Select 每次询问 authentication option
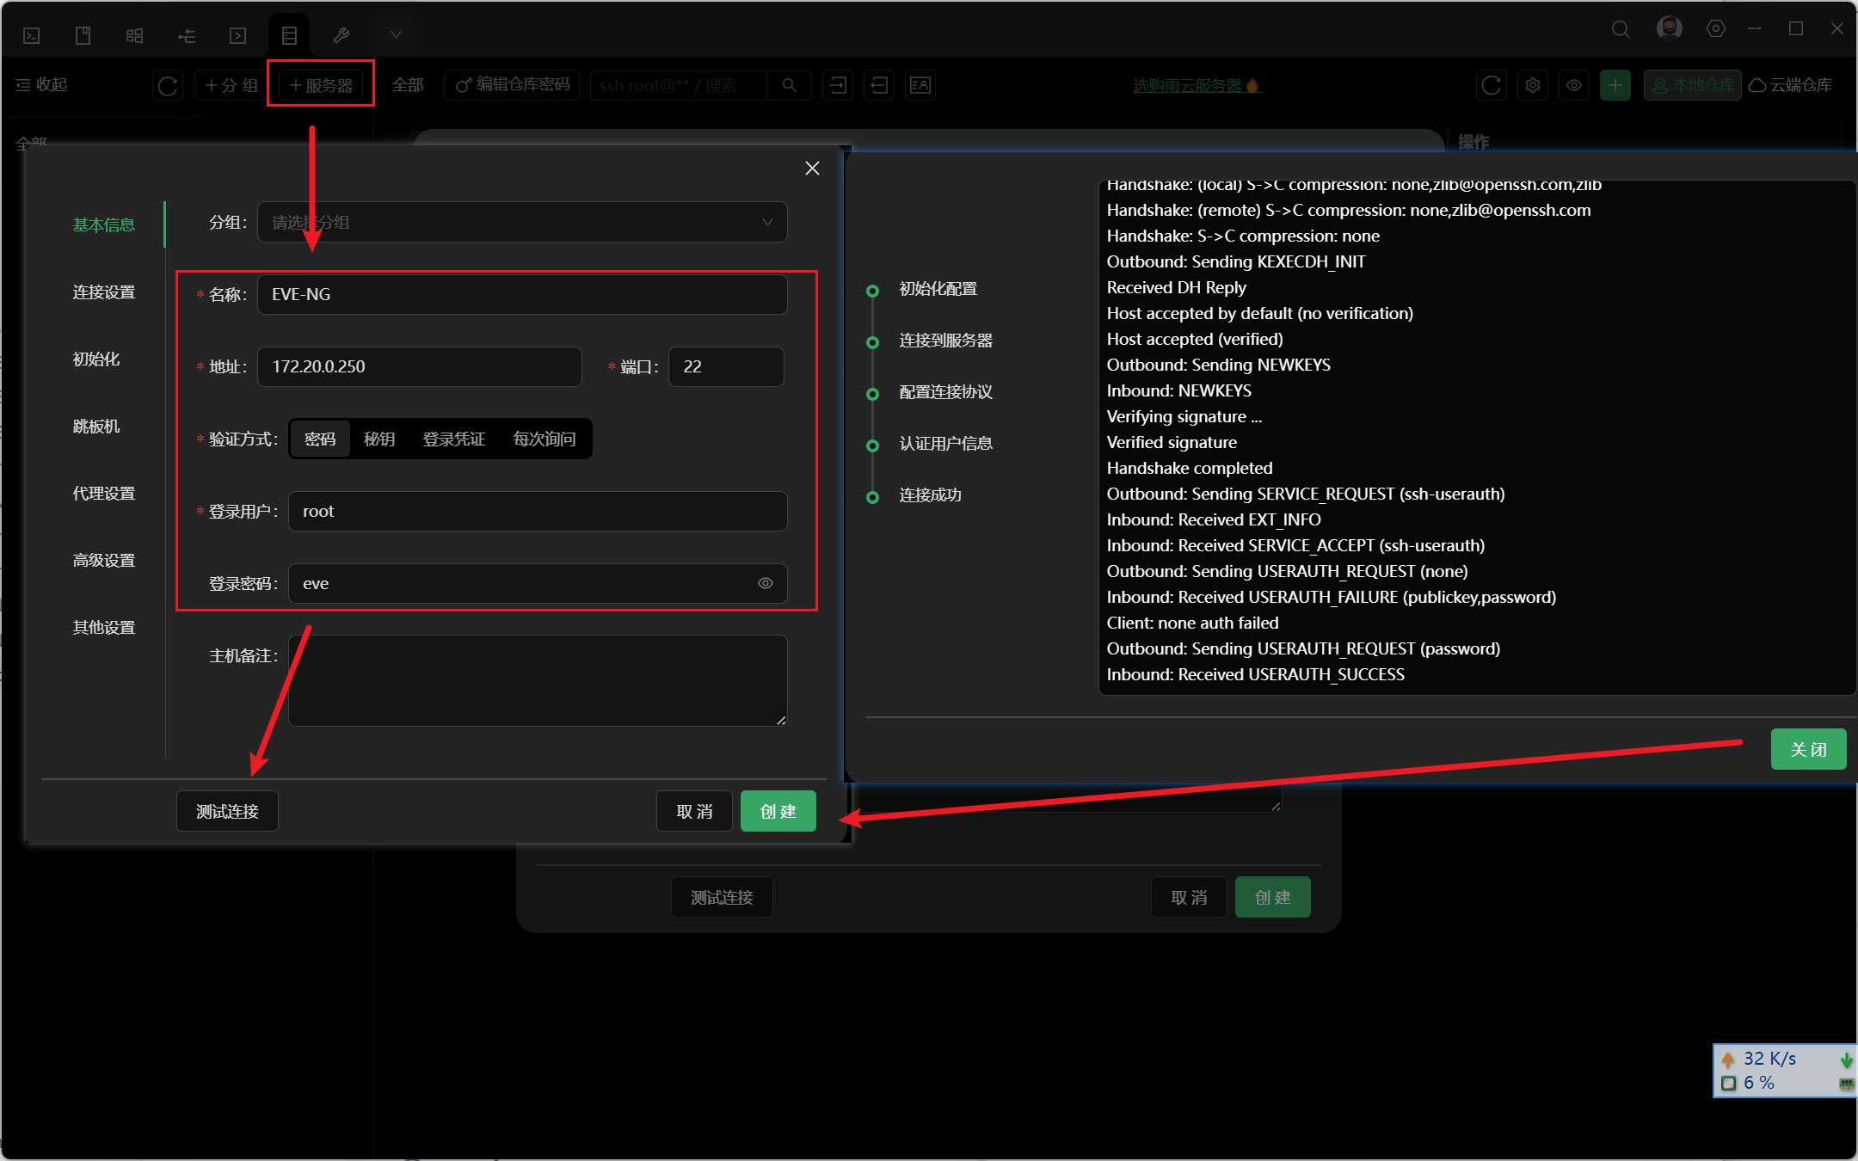This screenshot has width=1858, height=1161. pyautogui.click(x=544, y=439)
